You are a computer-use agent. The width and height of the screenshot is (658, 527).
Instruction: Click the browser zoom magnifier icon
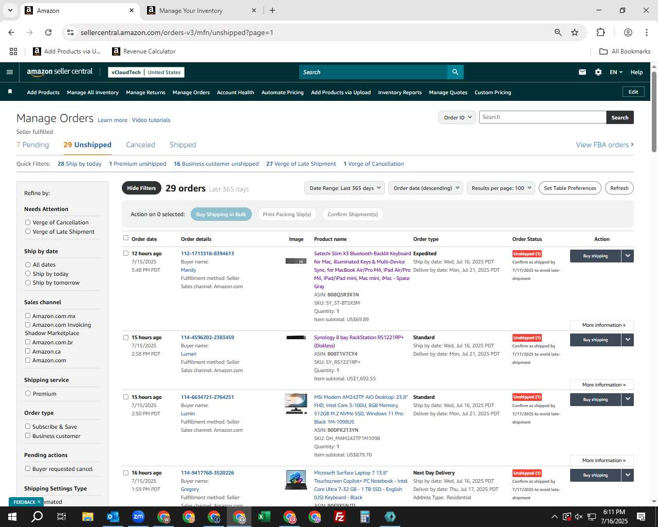pyautogui.click(x=558, y=32)
